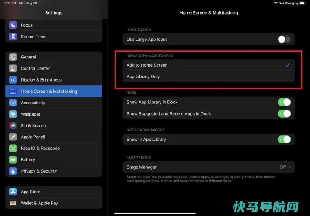Click the Wallpaper flower icon
310x216 pixels.
click(x=13, y=114)
